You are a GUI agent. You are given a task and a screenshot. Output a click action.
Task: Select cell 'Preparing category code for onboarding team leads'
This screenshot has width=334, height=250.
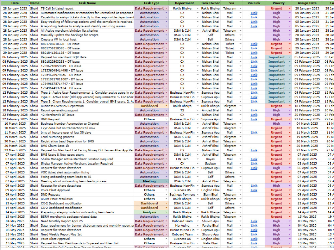(87, 212)
